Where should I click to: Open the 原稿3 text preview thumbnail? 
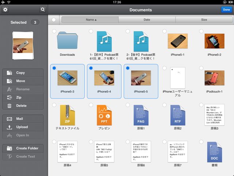(215, 115)
